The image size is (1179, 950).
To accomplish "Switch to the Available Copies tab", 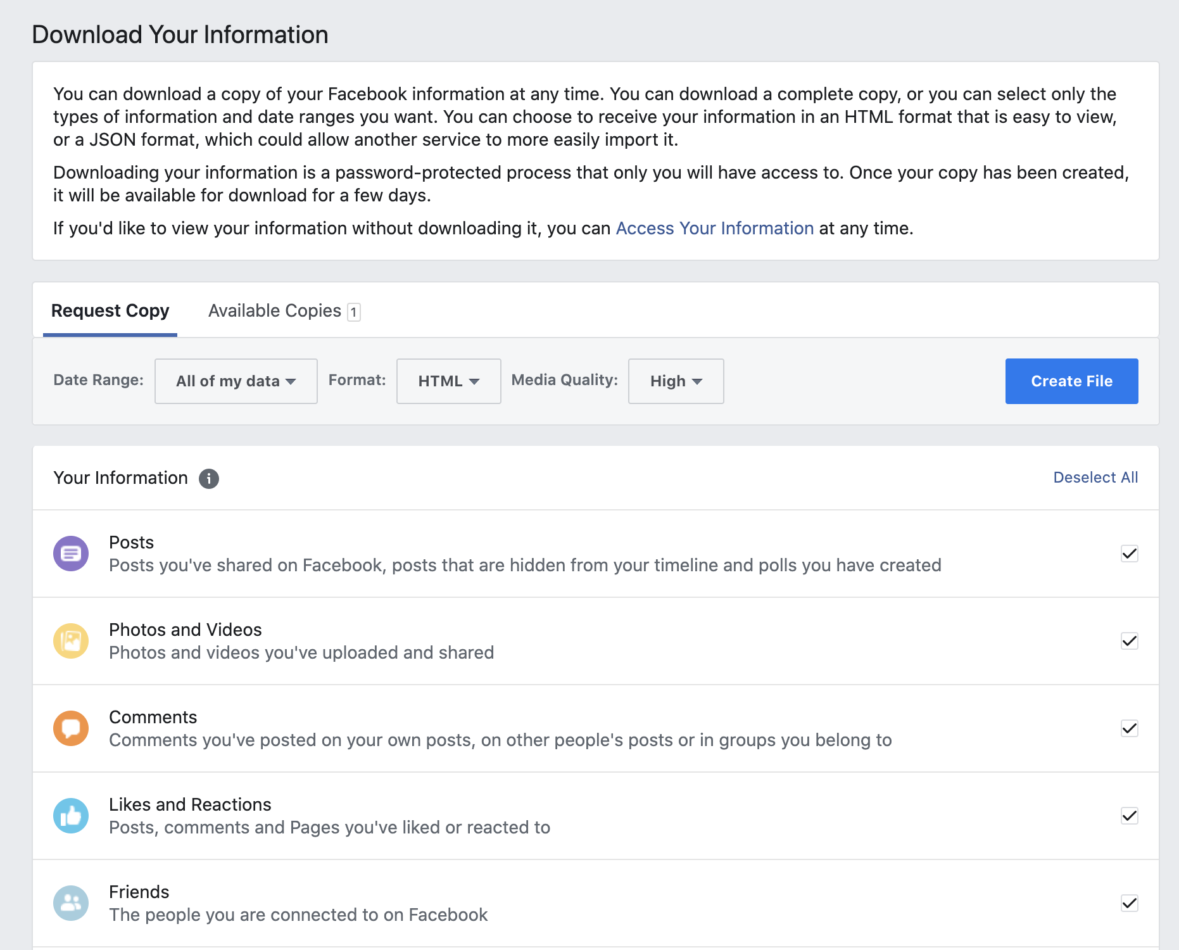I will point(275,311).
